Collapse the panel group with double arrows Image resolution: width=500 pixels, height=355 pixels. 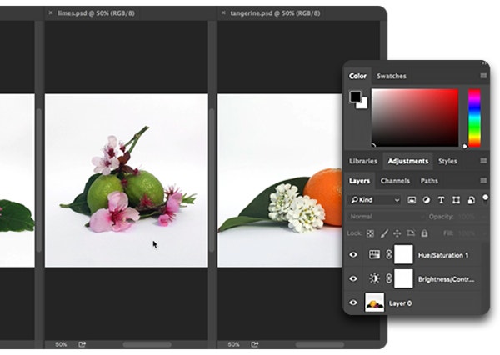pyautogui.click(x=484, y=63)
